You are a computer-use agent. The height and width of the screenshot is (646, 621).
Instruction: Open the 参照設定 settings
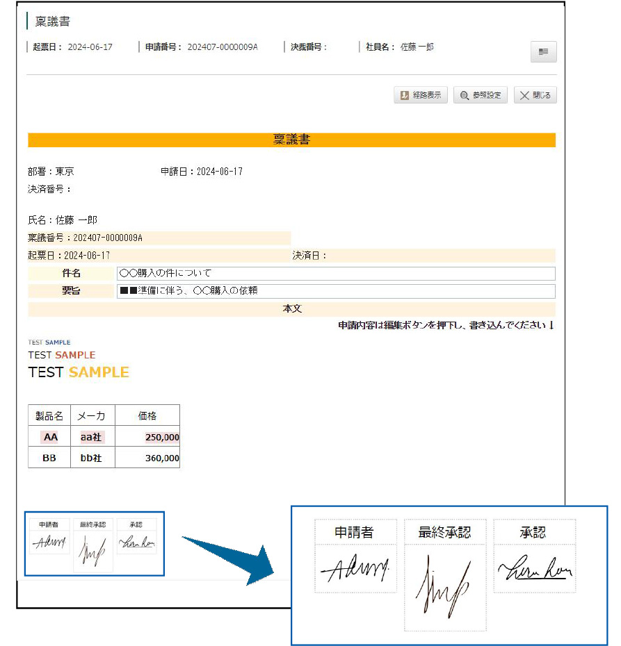click(x=480, y=95)
